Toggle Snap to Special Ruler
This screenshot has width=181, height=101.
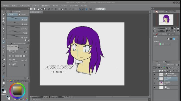click(x=83, y=9)
